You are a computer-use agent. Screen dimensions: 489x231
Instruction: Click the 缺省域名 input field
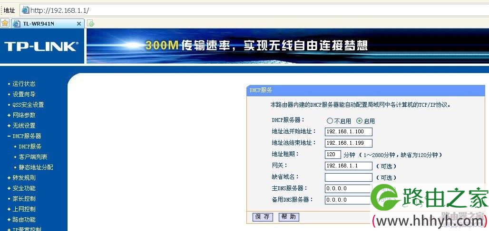tap(348, 177)
